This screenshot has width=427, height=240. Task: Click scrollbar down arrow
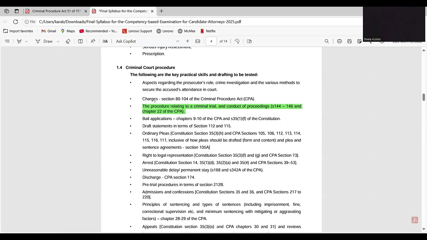coord(424,229)
